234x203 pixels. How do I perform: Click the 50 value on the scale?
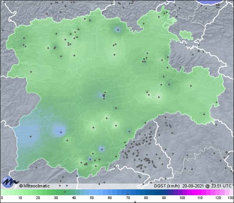point(92,198)
